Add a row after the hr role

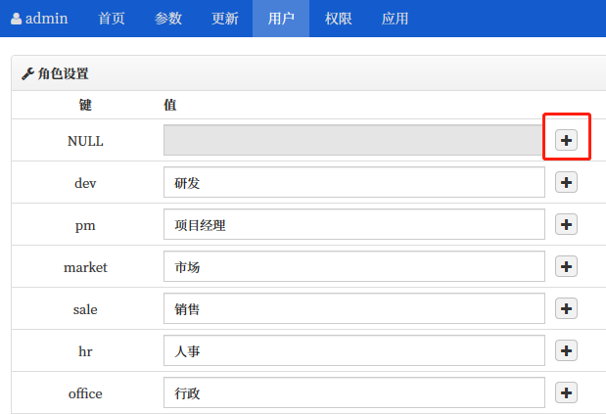pos(566,350)
